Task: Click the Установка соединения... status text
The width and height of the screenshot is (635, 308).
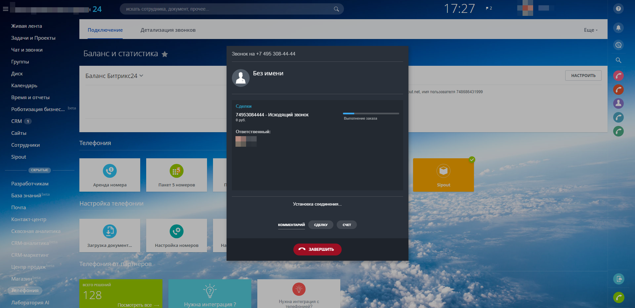Action: click(x=317, y=204)
